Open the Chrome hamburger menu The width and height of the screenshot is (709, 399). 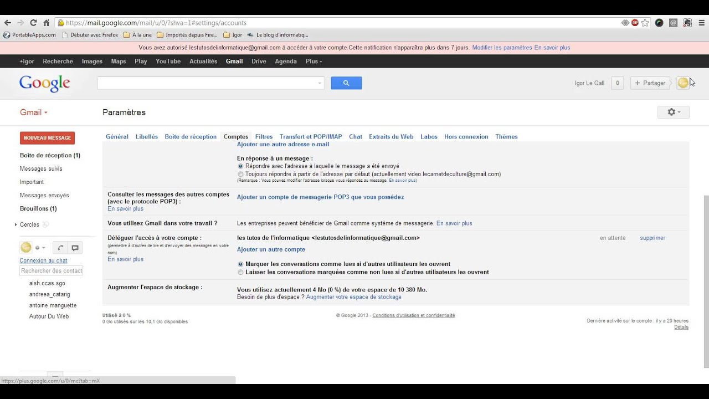point(702,23)
